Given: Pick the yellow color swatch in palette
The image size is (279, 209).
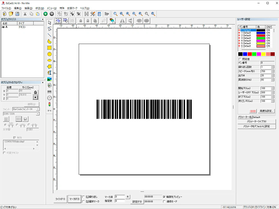Looking at the screenshot, I should coord(264,54).
